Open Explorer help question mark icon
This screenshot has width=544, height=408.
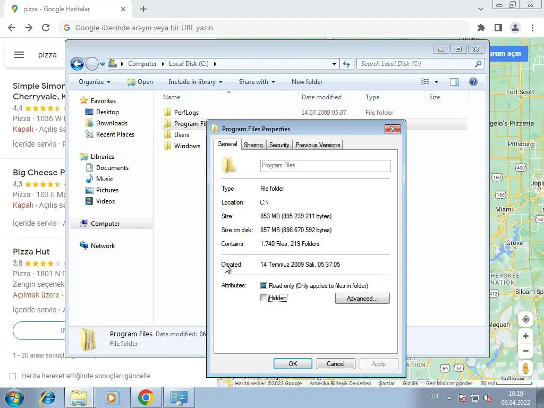pos(473,82)
